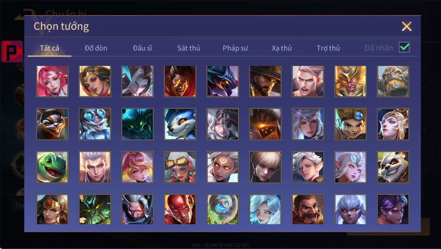Screen dimensions: 441x249
Task: Open the Sát thủ tab
Action: click(188, 48)
